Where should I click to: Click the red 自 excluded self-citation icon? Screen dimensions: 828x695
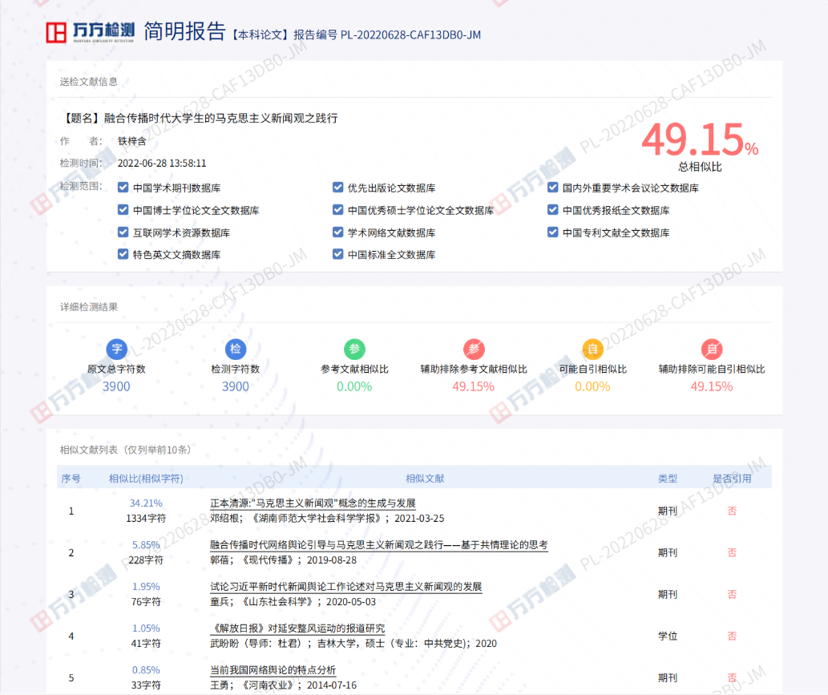coord(712,349)
